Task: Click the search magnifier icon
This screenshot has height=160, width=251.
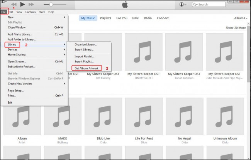Action: 194,5
